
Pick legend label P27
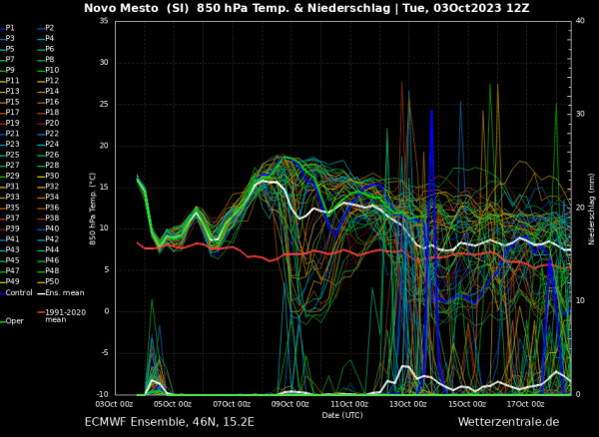[x=12, y=166]
